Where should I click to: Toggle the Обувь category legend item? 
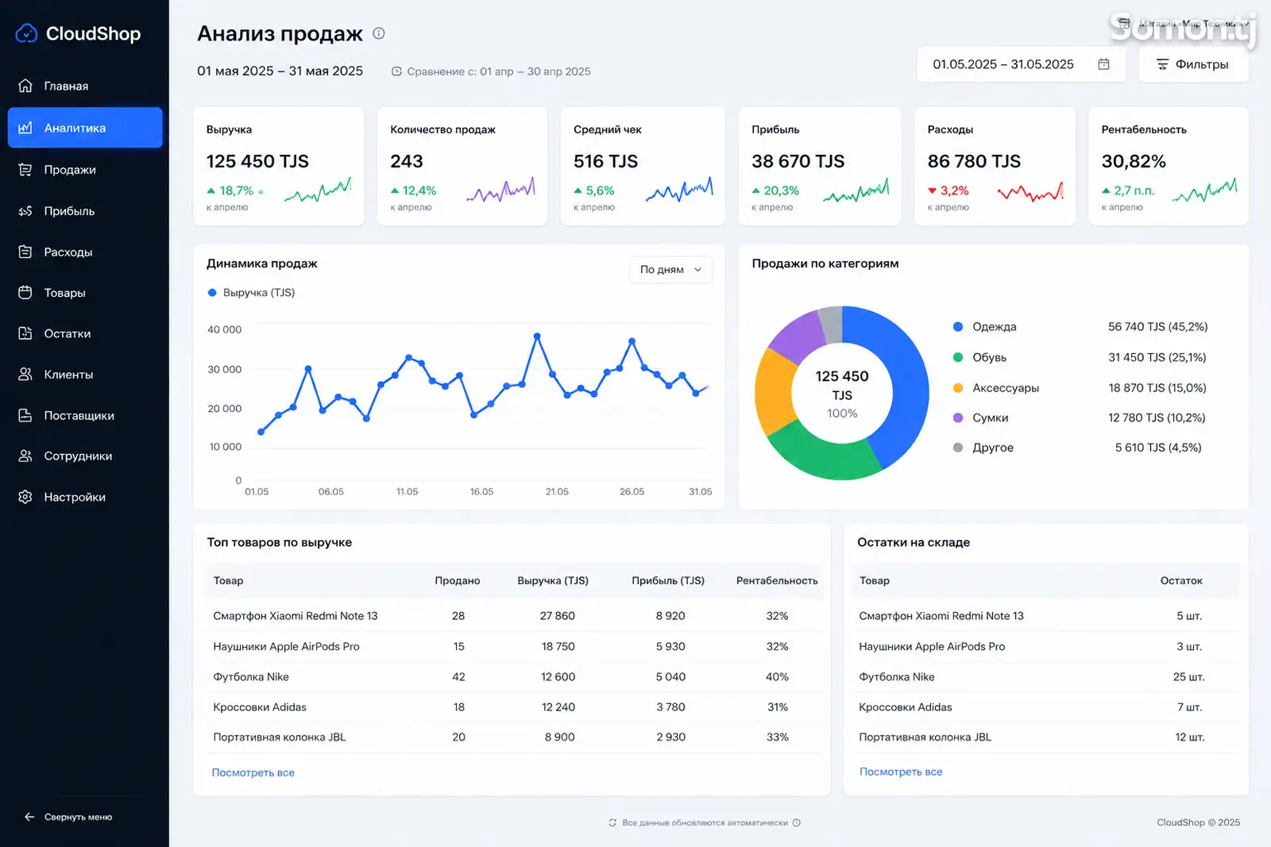point(979,357)
